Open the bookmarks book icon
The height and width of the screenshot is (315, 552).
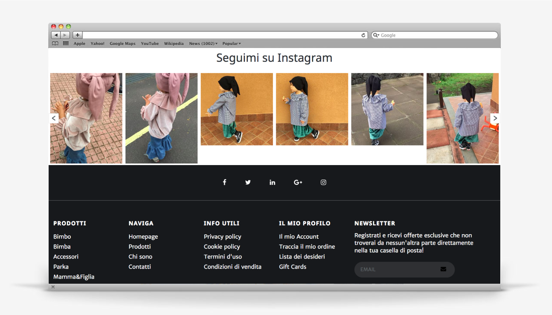(55, 44)
